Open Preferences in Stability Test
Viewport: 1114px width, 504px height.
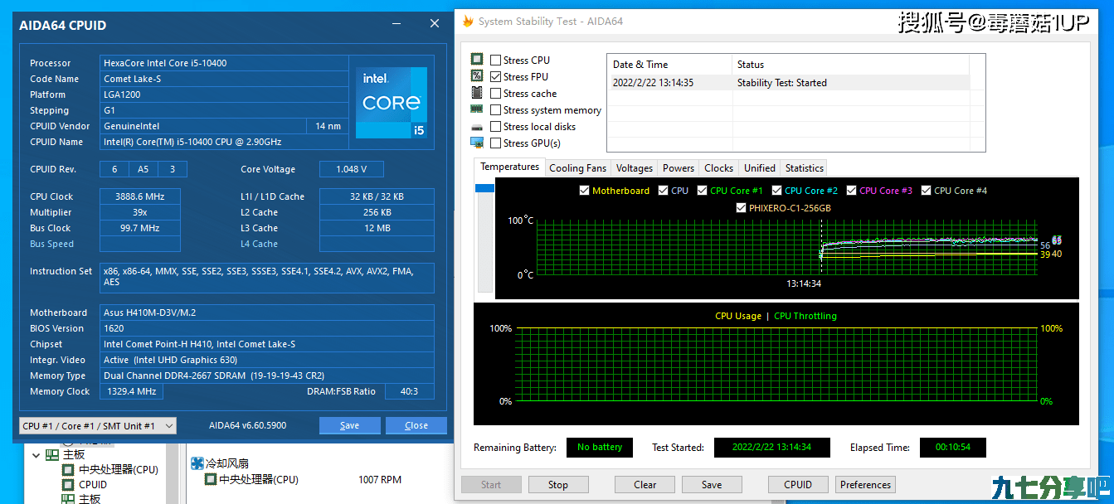865,485
